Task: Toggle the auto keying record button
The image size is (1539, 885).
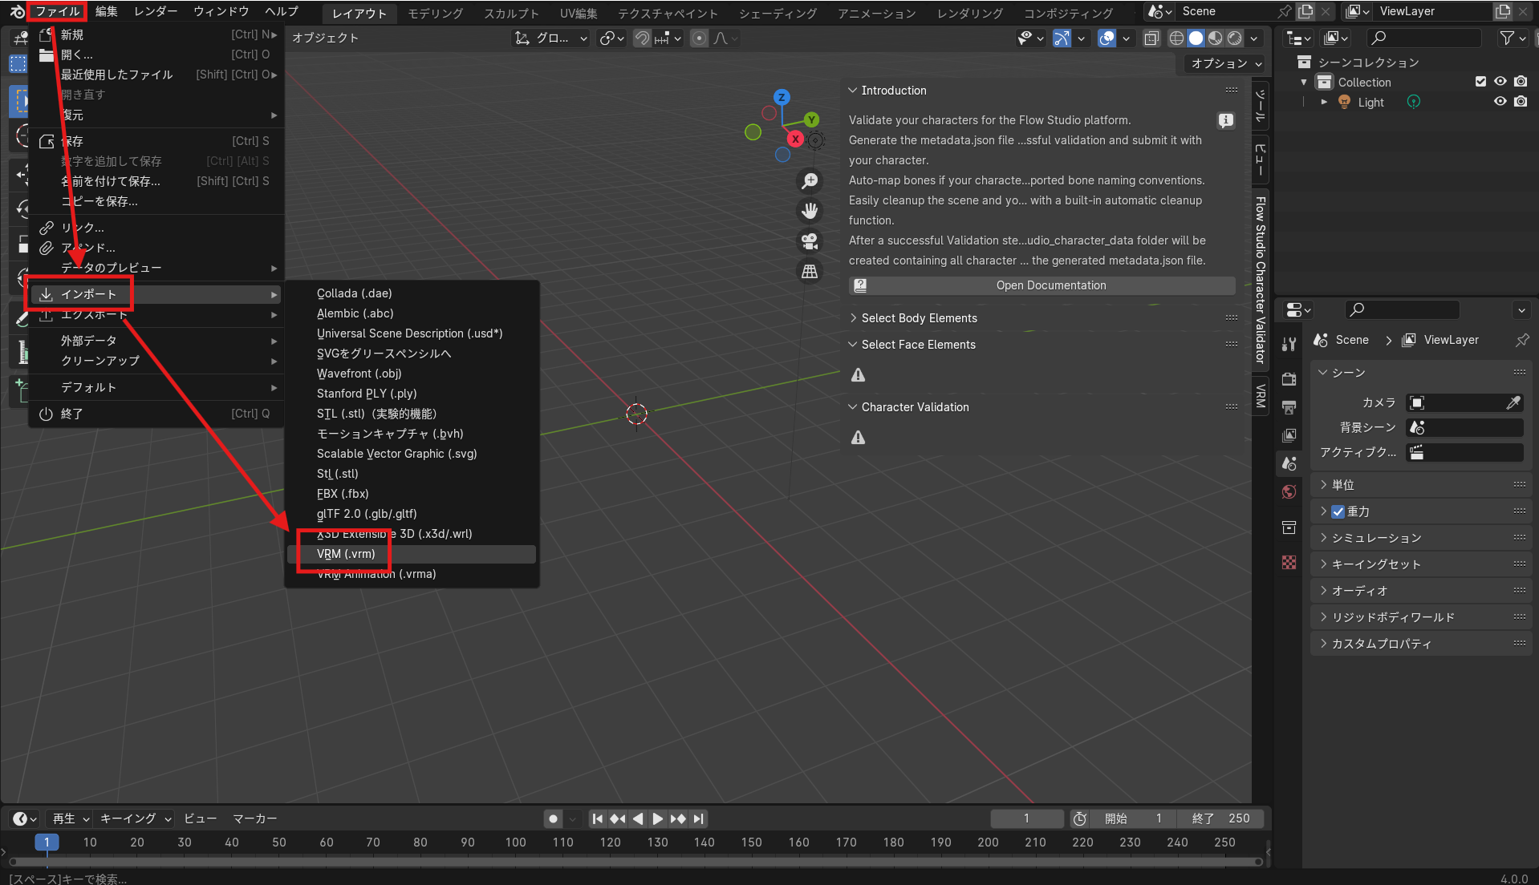Action: tap(553, 818)
